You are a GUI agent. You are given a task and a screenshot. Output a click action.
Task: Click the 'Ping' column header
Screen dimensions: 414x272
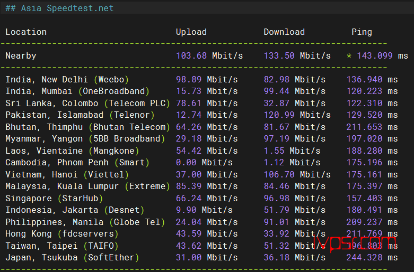coord(362,32)
